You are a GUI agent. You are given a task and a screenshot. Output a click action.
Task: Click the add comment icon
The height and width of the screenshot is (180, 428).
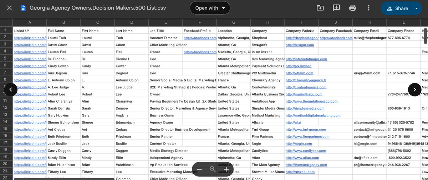(x=336, y=8)
